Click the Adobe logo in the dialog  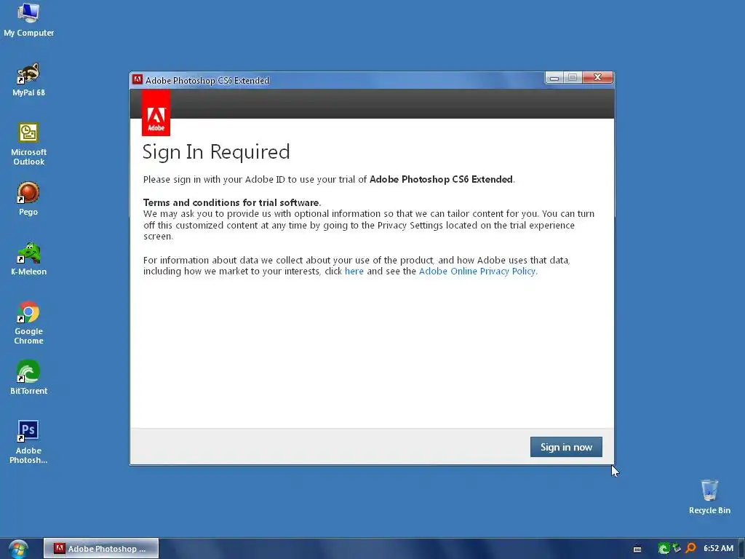(156, 113)
